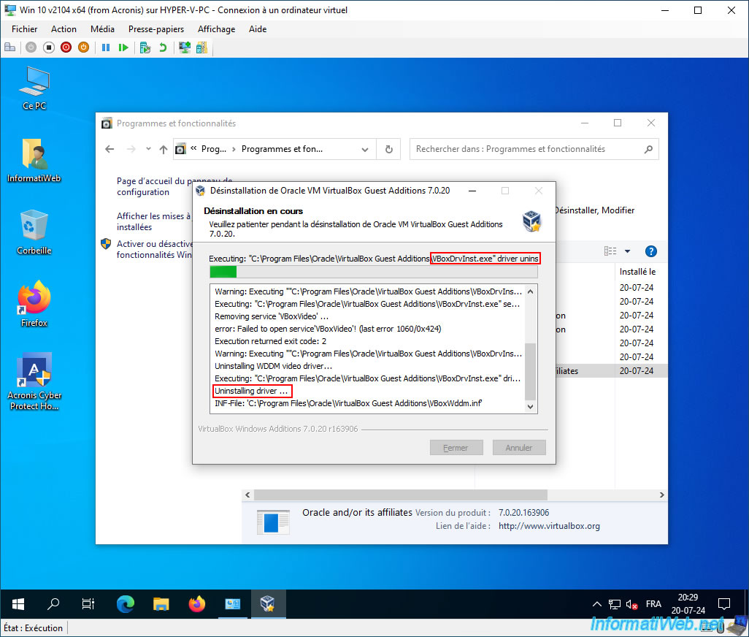Select the Ce PC desktop icon
Screen dimensions: 749x637
(x=34, y=89)
